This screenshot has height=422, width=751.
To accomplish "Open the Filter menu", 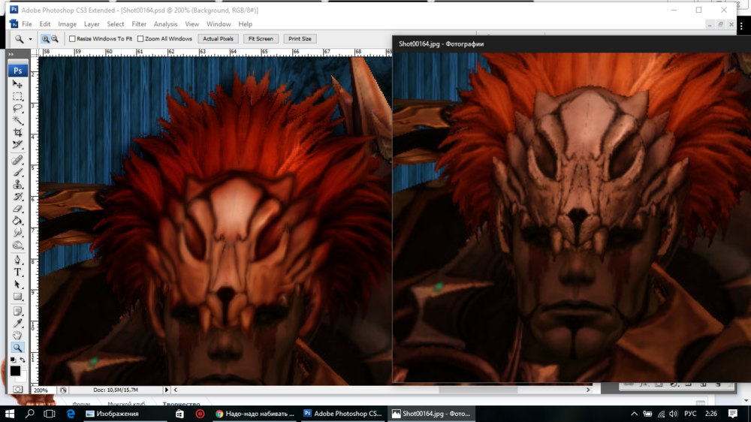I will click(x=139, y=24).
